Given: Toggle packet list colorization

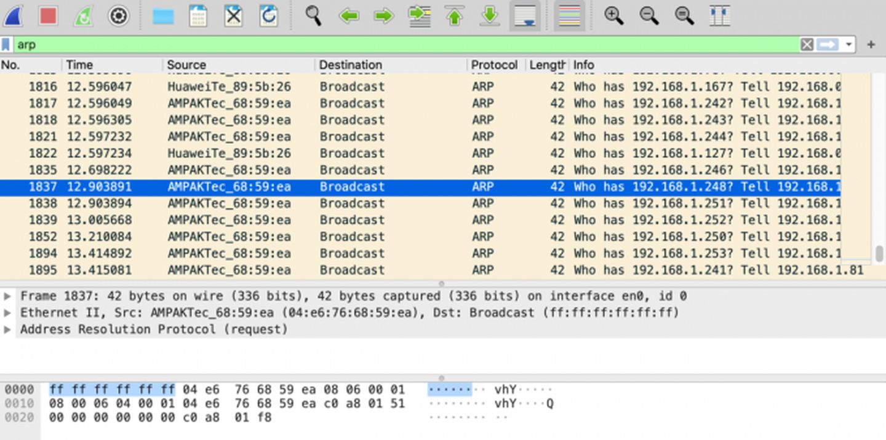Looking at the screenshot, I should coord(569,16).
